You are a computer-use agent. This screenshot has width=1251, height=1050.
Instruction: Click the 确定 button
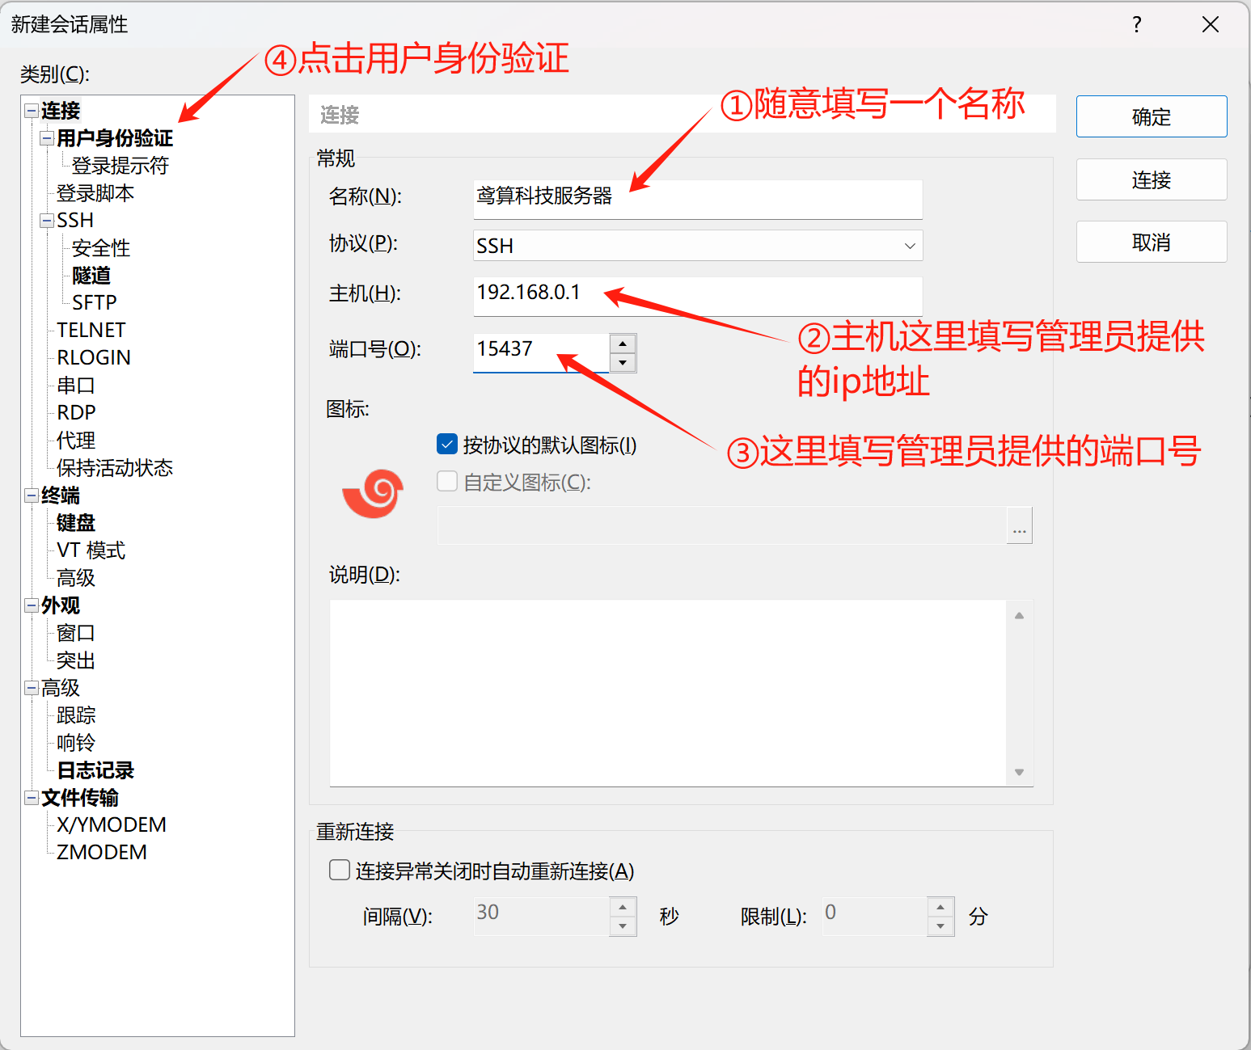1151,117
